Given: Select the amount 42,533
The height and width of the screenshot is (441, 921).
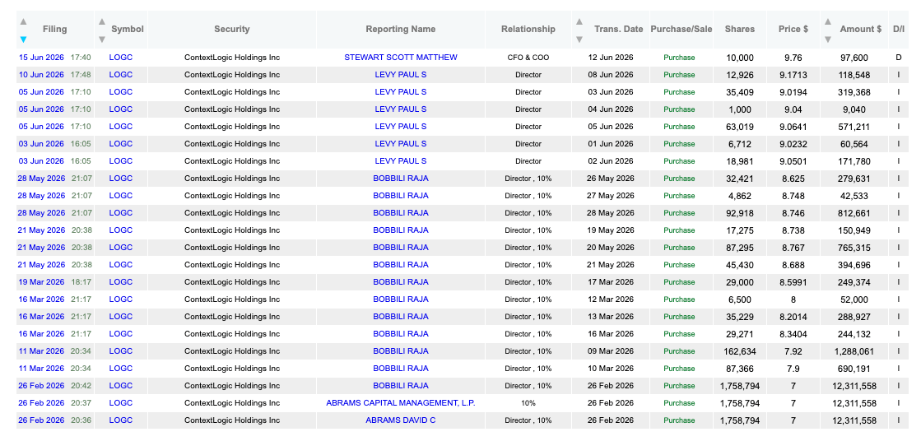Looking at the screenshot, I should coord(854,196).
